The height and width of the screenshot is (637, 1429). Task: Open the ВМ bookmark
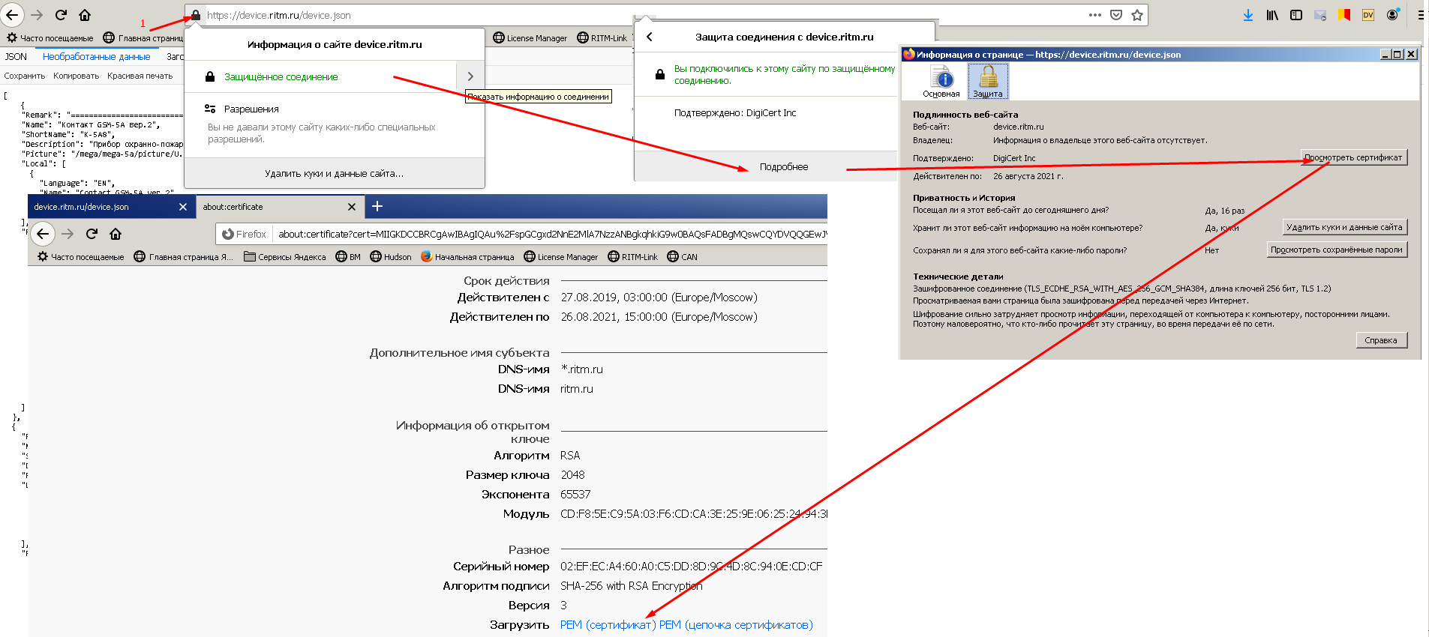tap(348, 257)
